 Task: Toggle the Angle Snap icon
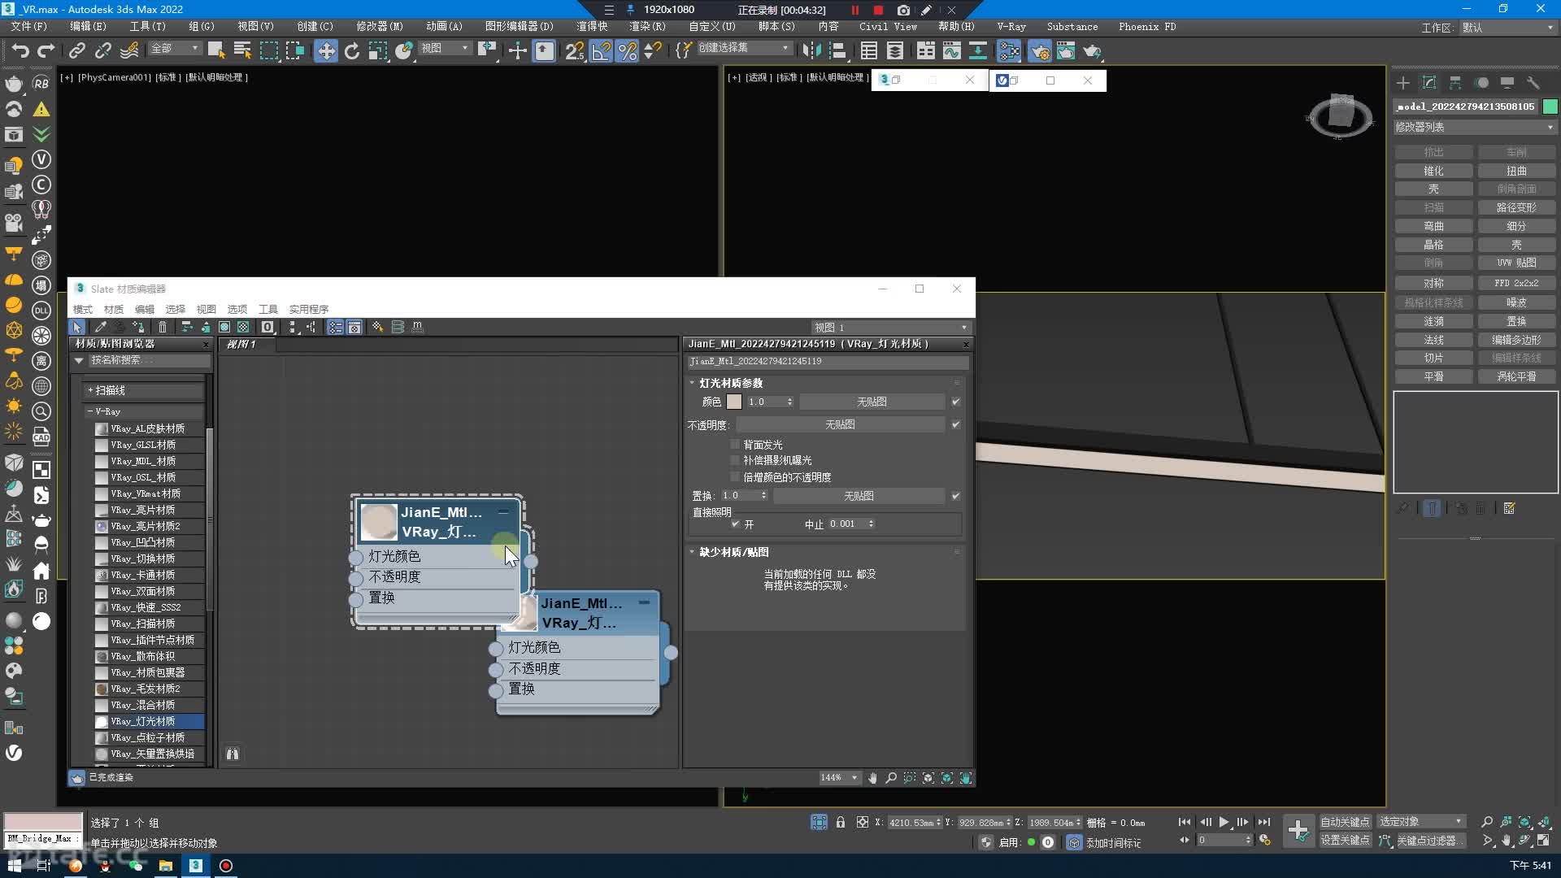tap(601, 50)
